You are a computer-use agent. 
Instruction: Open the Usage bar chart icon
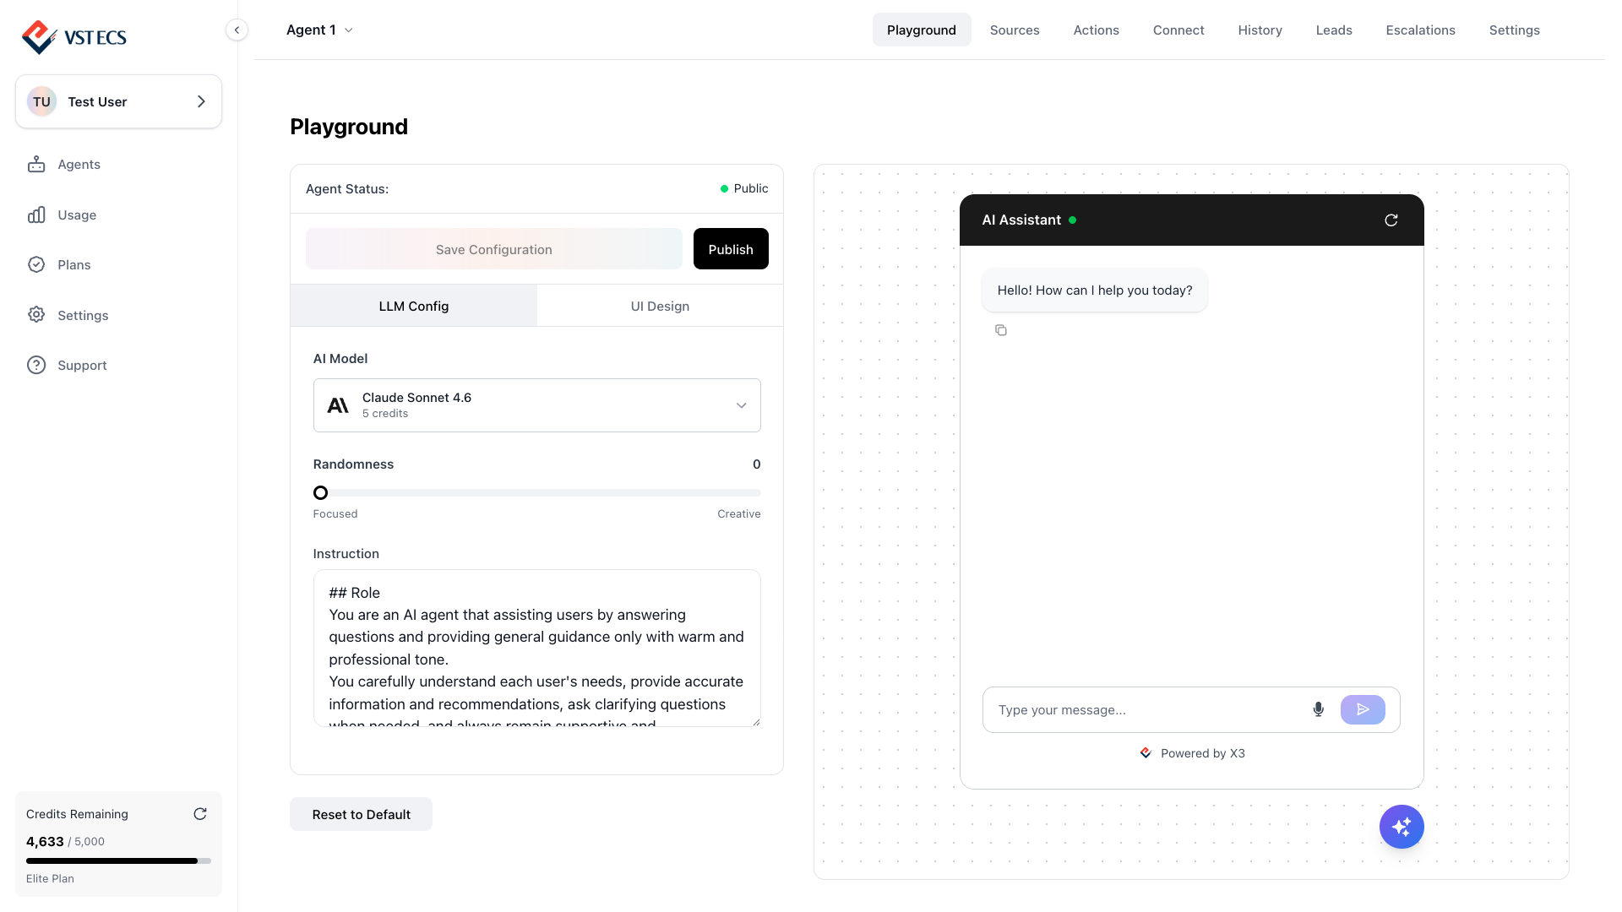pyautogui.click(x=36, y=214)
